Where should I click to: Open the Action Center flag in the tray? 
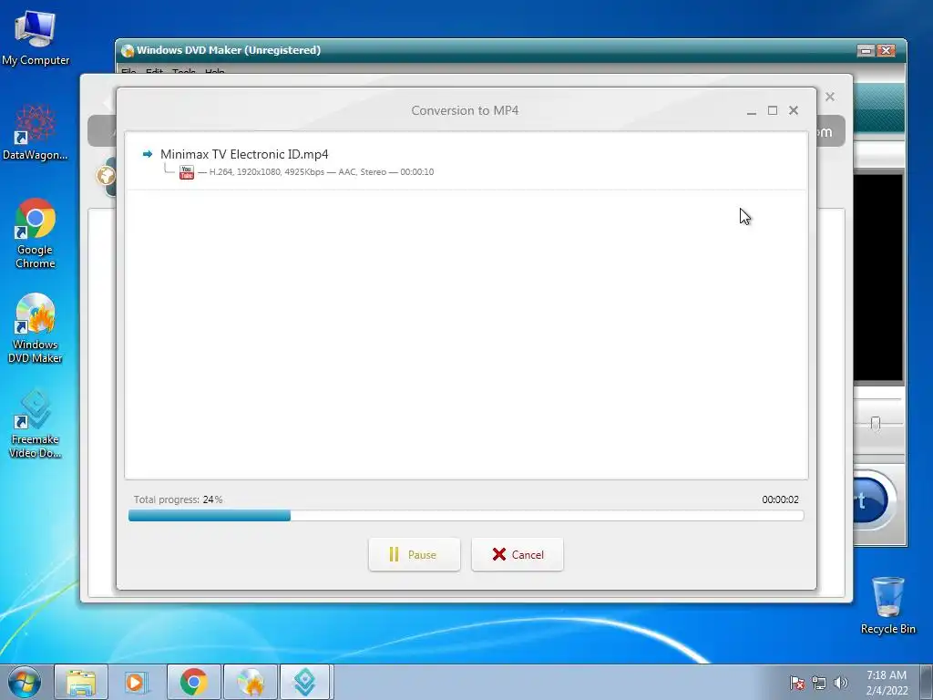tap(797, 684)
